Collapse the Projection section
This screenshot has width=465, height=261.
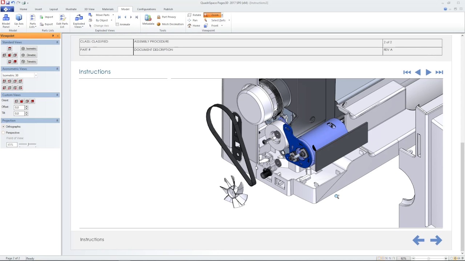point(57,120)
